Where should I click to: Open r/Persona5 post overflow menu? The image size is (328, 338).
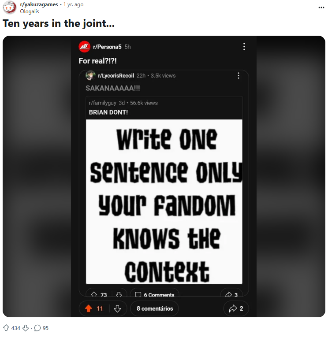(244, 47)
